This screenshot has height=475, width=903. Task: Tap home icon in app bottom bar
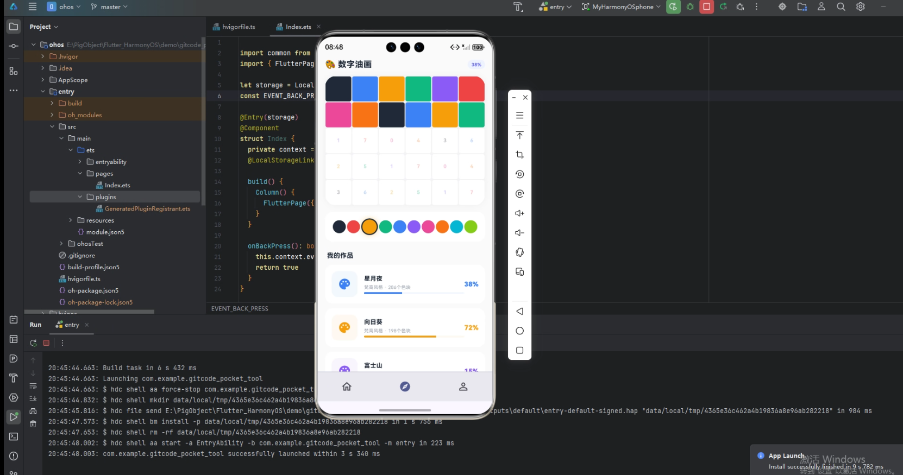click(x=347, y=387)
